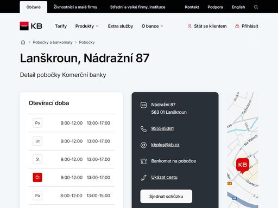Image resolution: width=278 pixels, height=208 pixels.
Task: Select the email at-sign icon
Action: click(x=143, y=145)
